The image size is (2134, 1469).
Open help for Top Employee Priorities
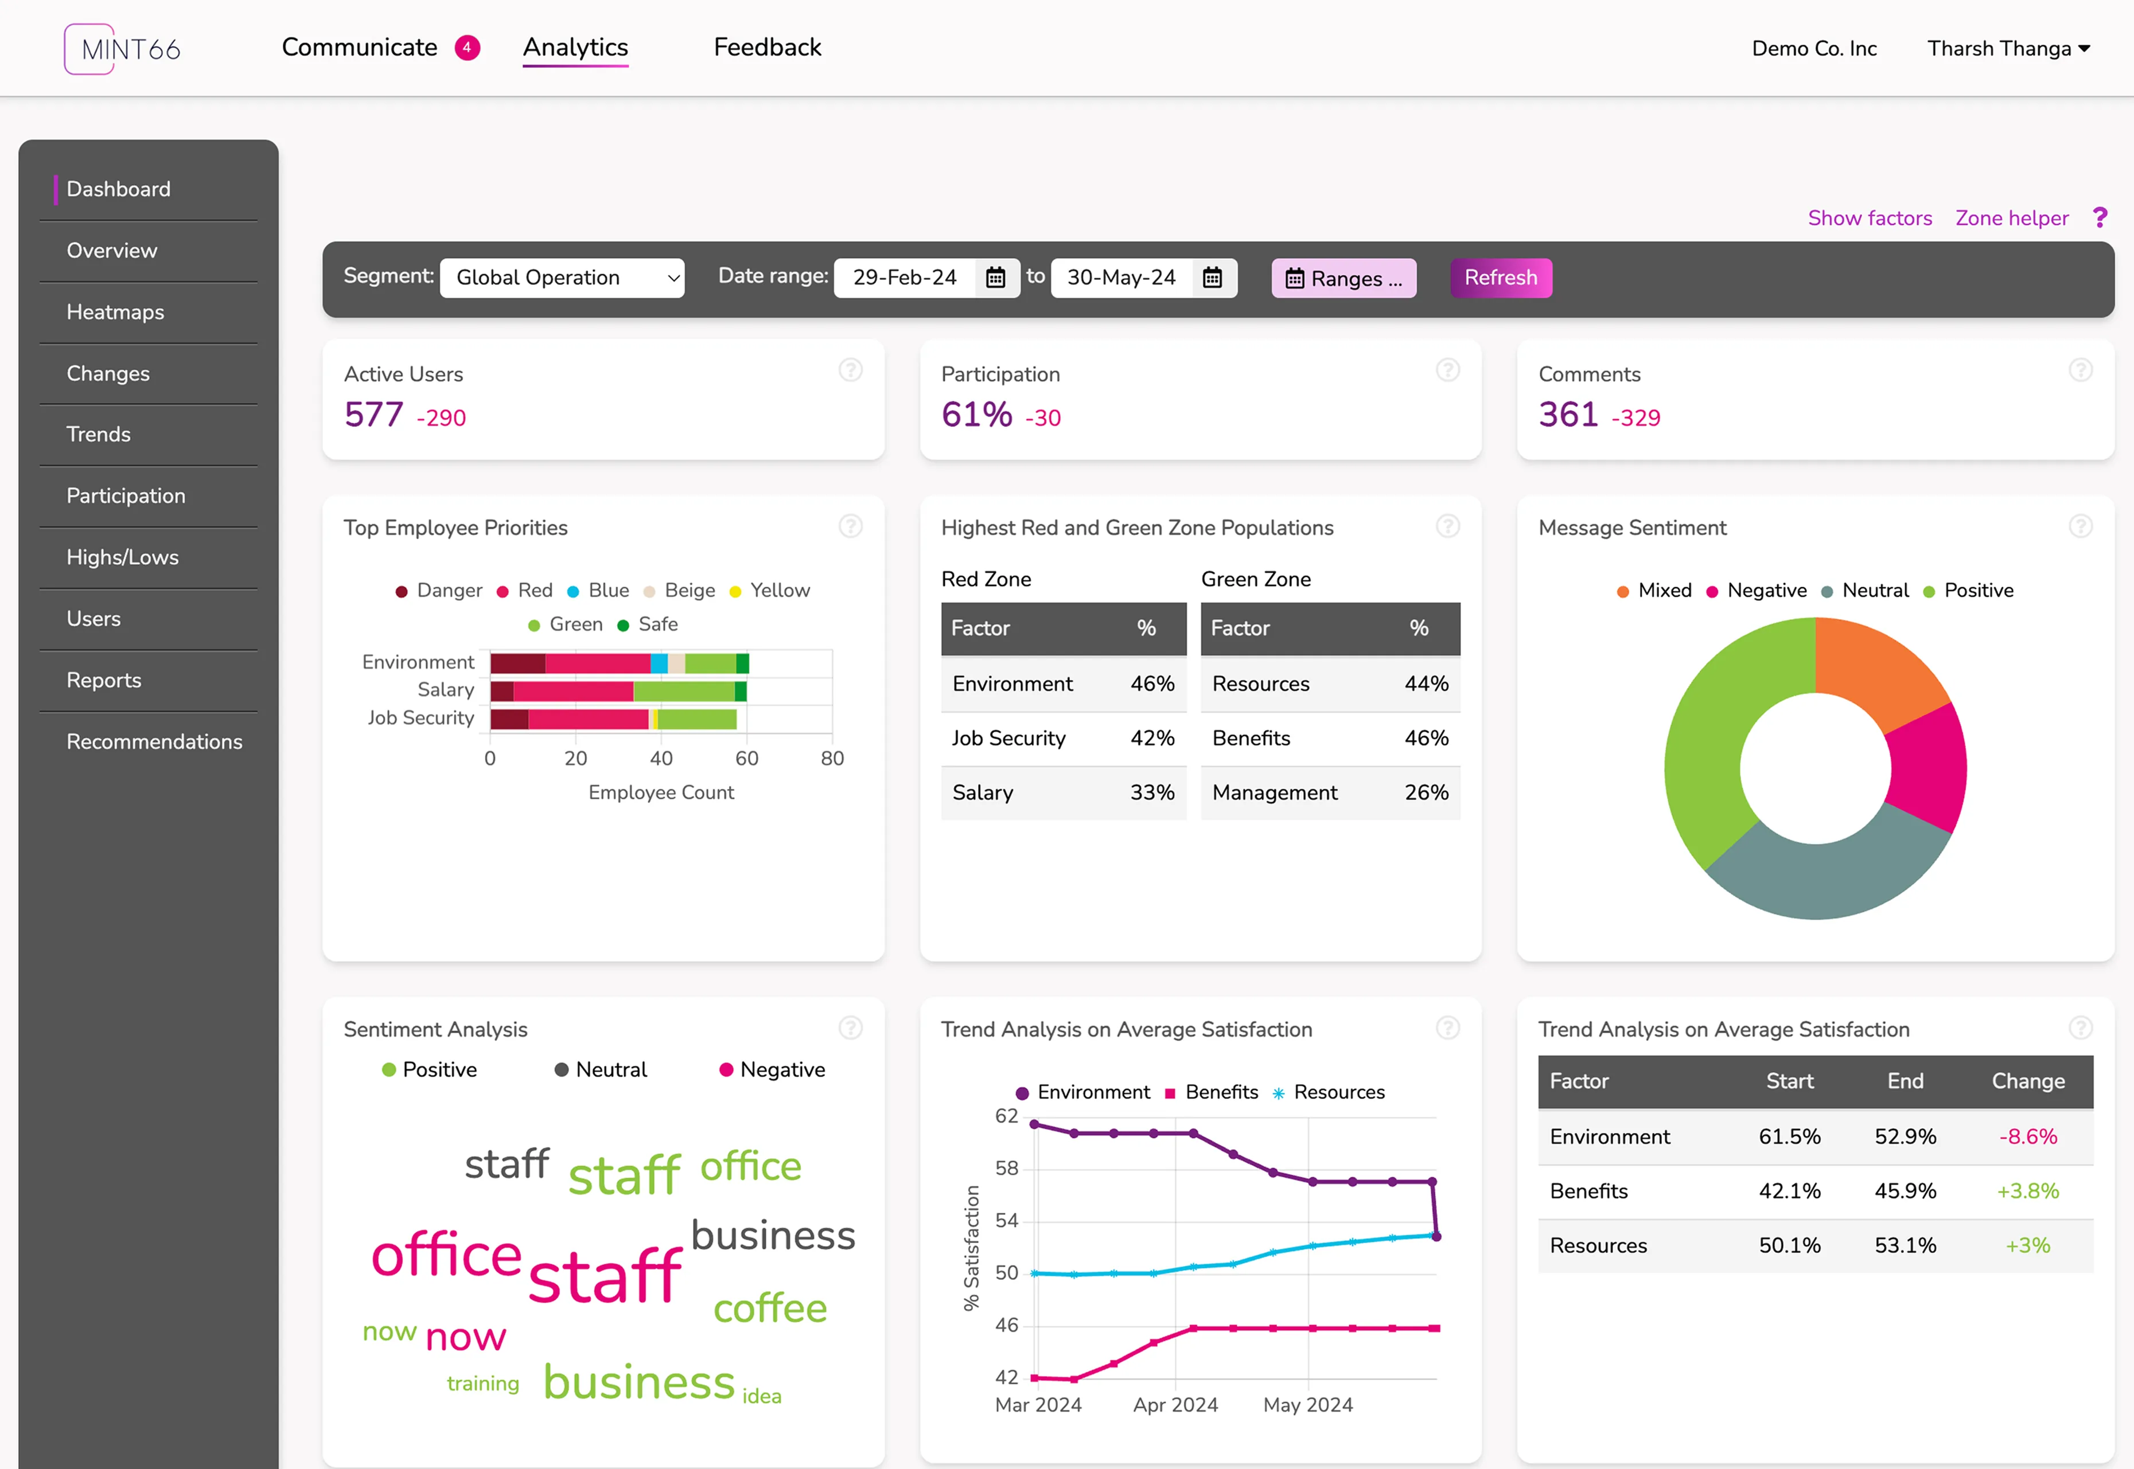[851, 526]
